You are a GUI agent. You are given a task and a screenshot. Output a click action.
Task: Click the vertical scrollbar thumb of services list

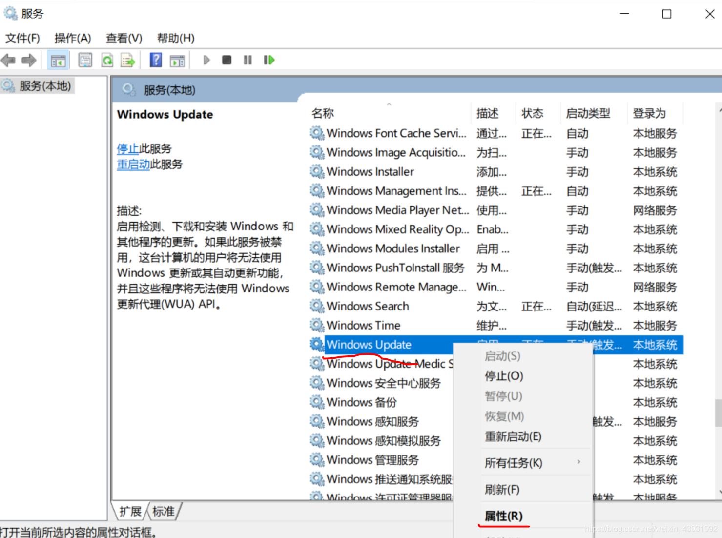tap(719, 413)
